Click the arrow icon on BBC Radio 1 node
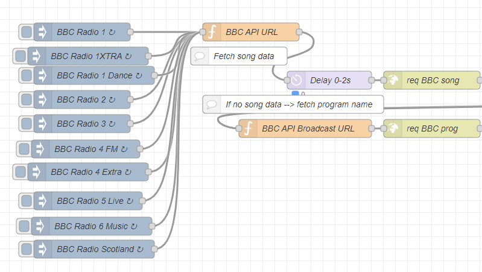Image resolution: width=482 pixels, height=272 pixels. (42, 32)
